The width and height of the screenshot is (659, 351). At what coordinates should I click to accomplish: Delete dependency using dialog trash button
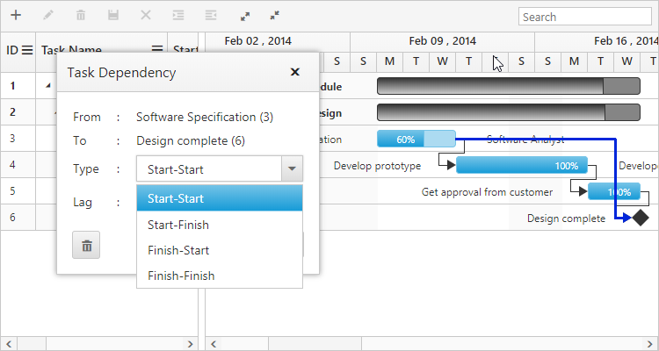[86, 246]
